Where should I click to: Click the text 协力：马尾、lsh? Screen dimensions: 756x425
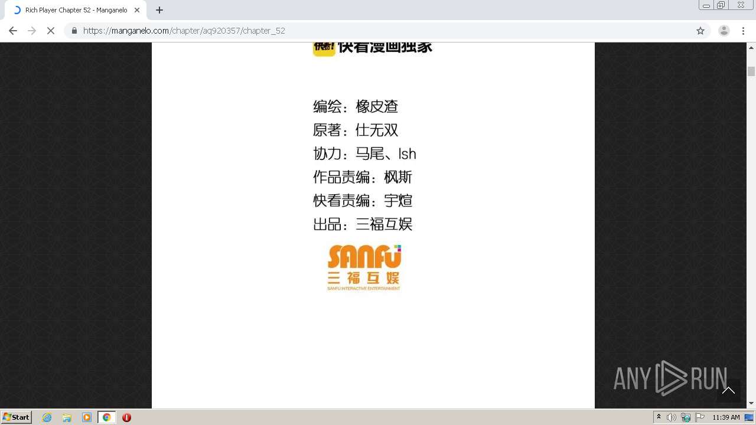(364, 153)
